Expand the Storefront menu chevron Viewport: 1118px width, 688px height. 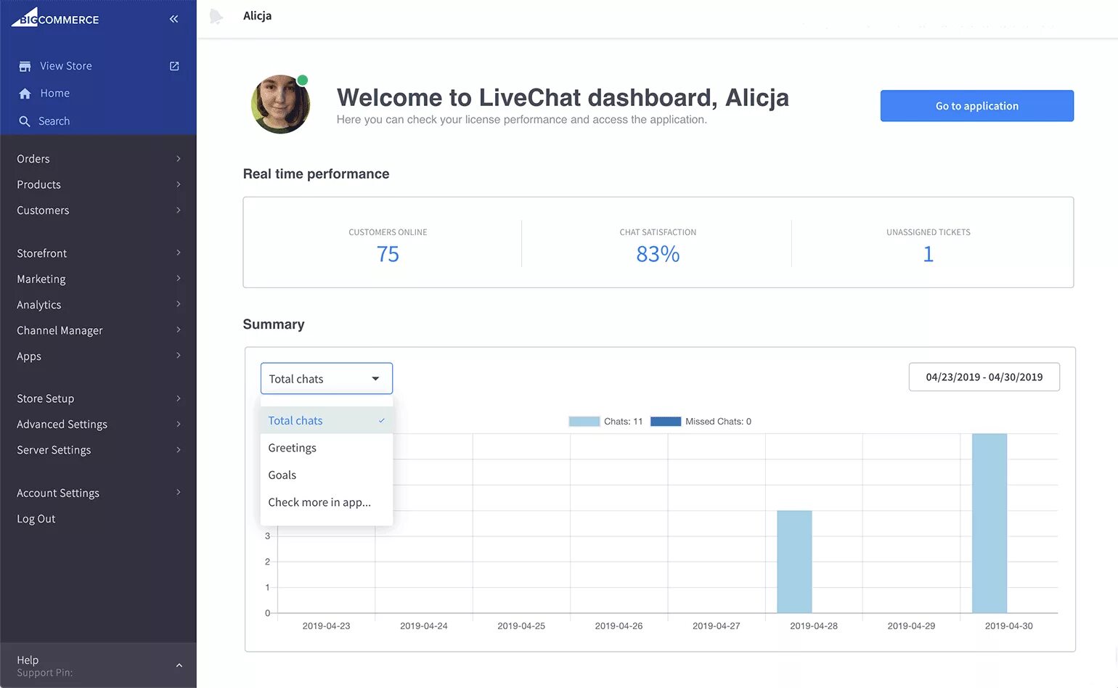pos(179,253)
